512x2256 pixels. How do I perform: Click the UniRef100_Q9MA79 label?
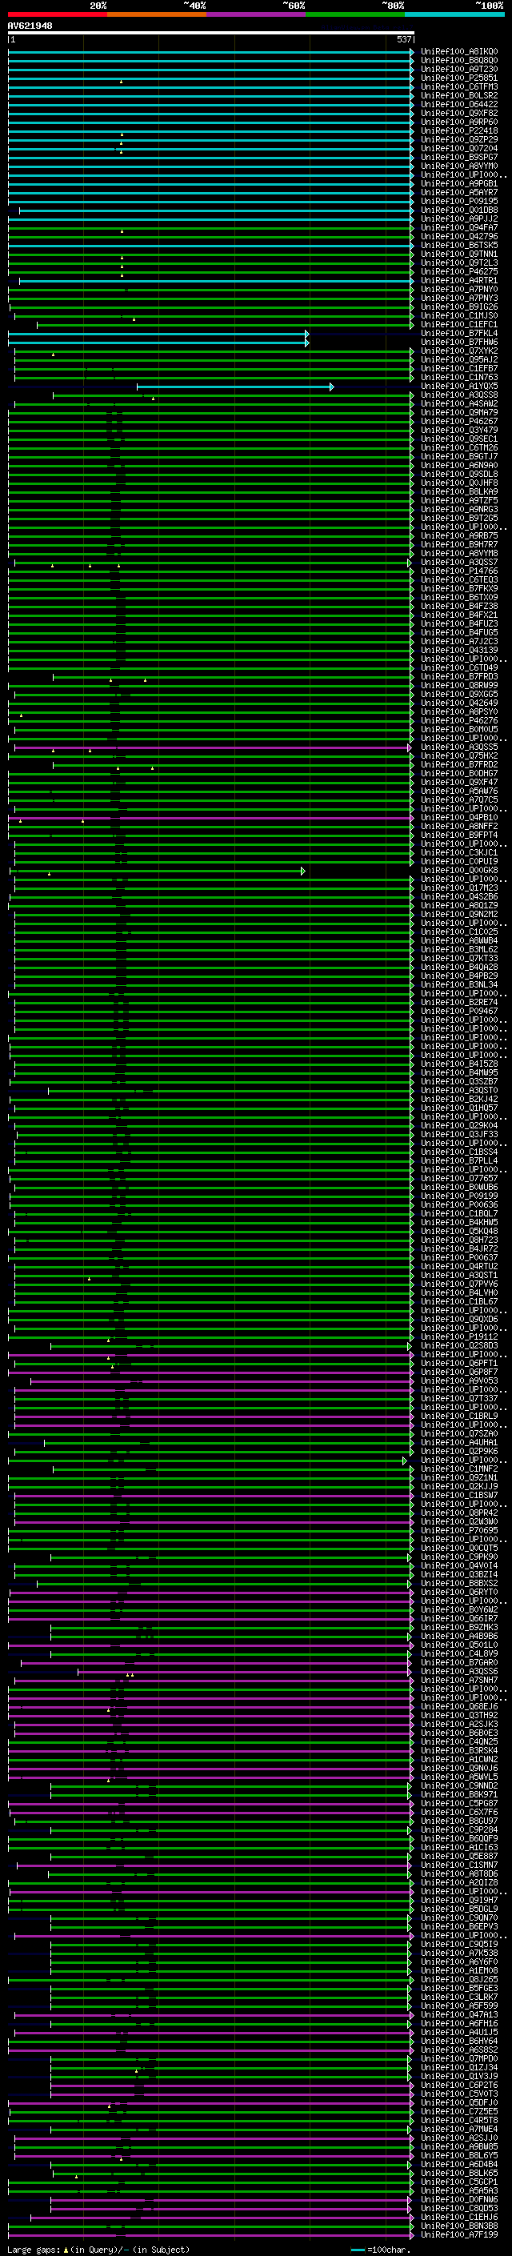pos(459,412)
